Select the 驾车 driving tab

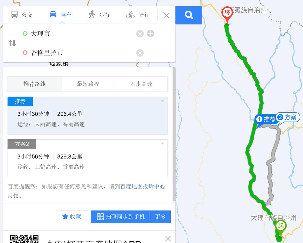[61, 15]
